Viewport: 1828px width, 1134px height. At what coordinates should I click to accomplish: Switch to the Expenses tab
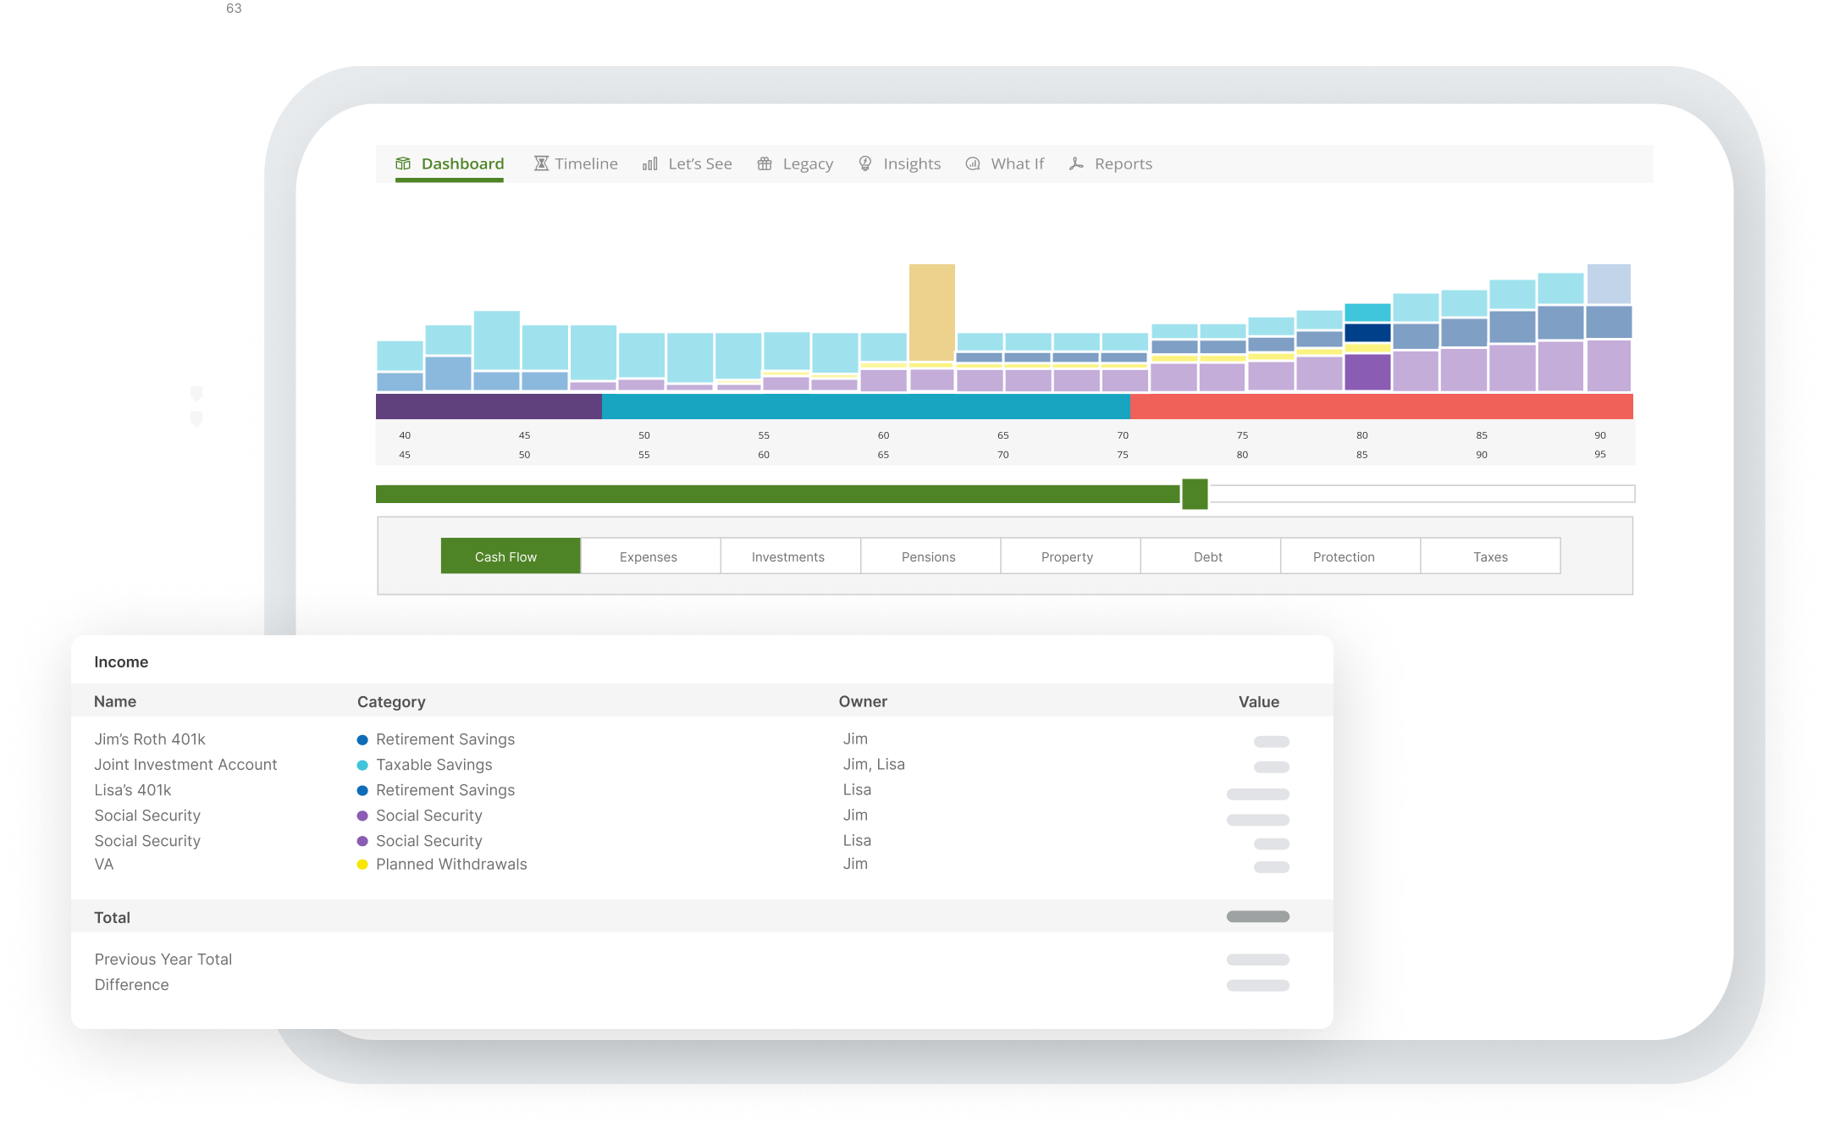(649, 556)
